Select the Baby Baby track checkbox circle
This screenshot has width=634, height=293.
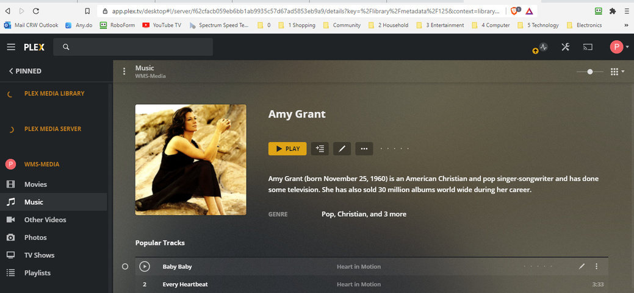(x=125, y=267)
